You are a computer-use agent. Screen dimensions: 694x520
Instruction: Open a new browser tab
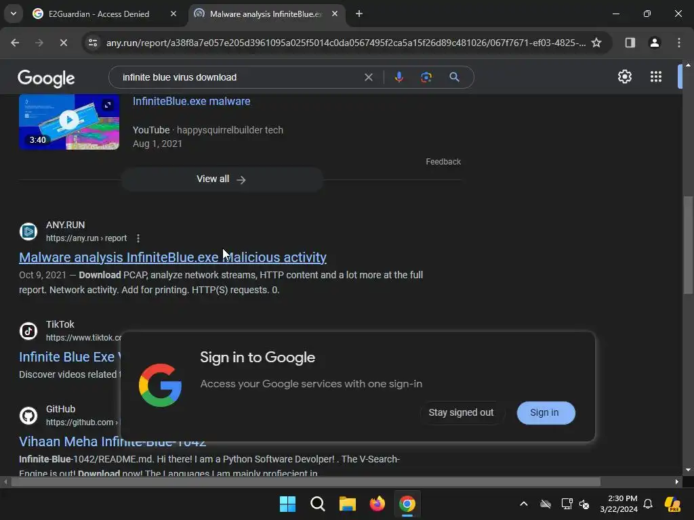coord(359,14)
